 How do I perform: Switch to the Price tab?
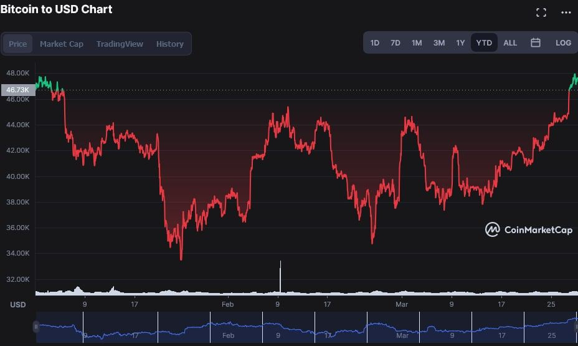point(17,44)
